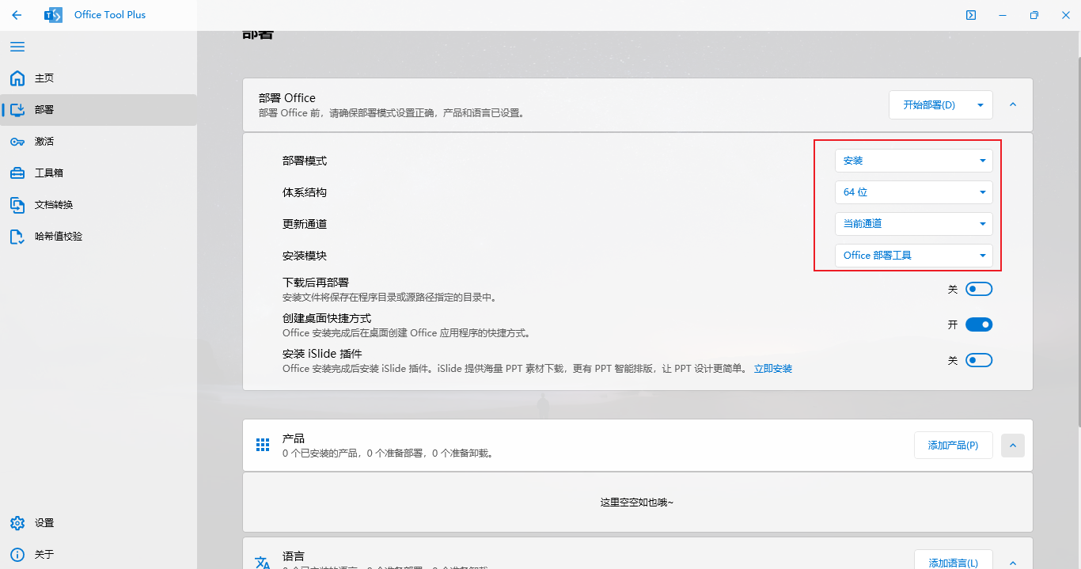Open the 体系结构 dropdown showing 64 位
Image resolution: width=1081 pixels, height=569 pixels.
click(x=913, y=192)
